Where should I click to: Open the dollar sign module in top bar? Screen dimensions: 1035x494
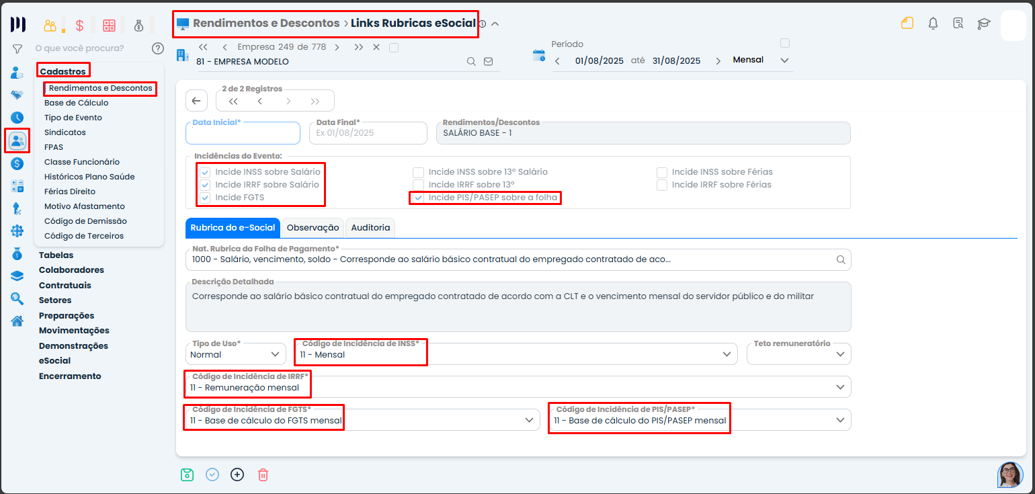tap(79, 26)
